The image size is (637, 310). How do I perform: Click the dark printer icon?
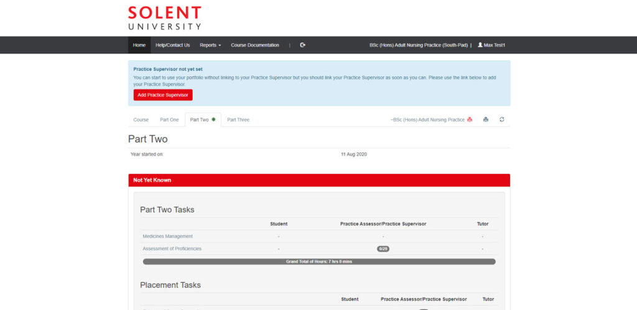486,120
